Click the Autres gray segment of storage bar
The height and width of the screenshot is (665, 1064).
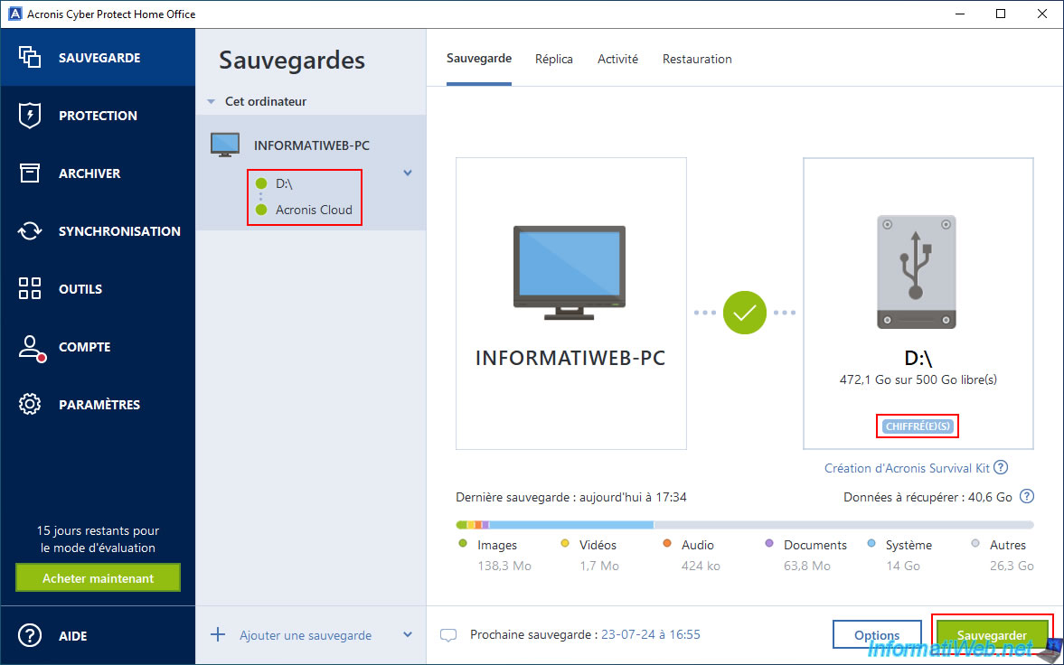pos(843,525)
